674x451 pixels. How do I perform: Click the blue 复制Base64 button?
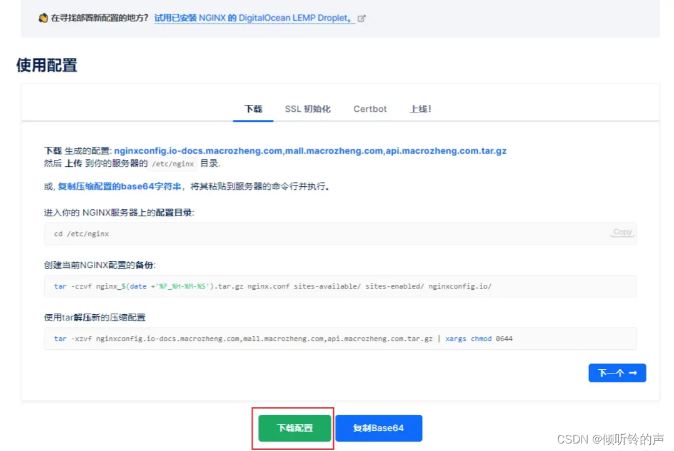tap(378, 428)
